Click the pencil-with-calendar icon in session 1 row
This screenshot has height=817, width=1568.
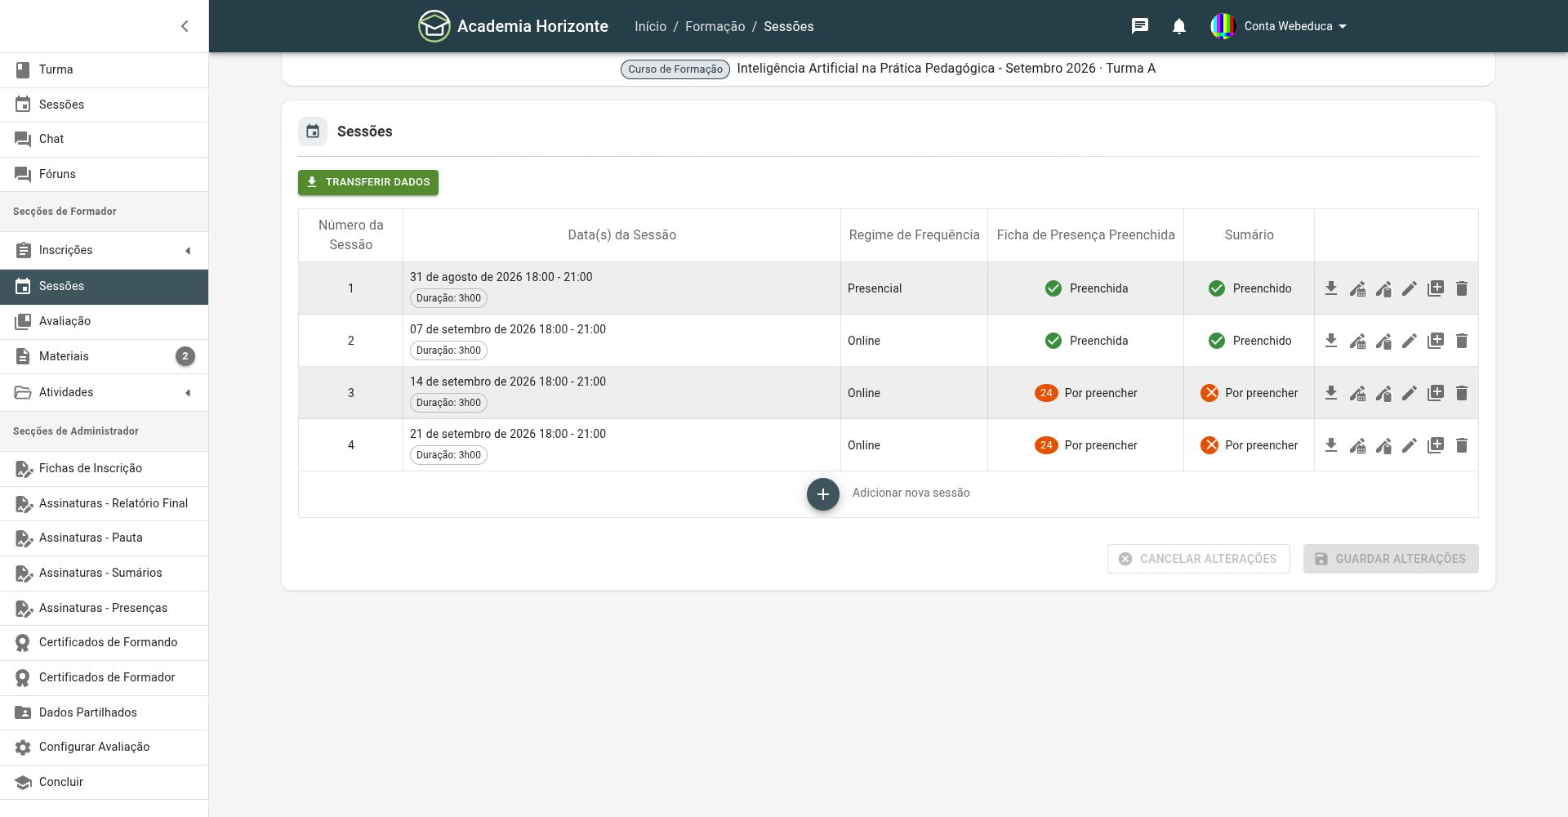click(1357, 288)
